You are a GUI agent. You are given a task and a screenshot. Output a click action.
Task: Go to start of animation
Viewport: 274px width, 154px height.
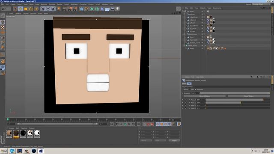click(x=112, y=124)
